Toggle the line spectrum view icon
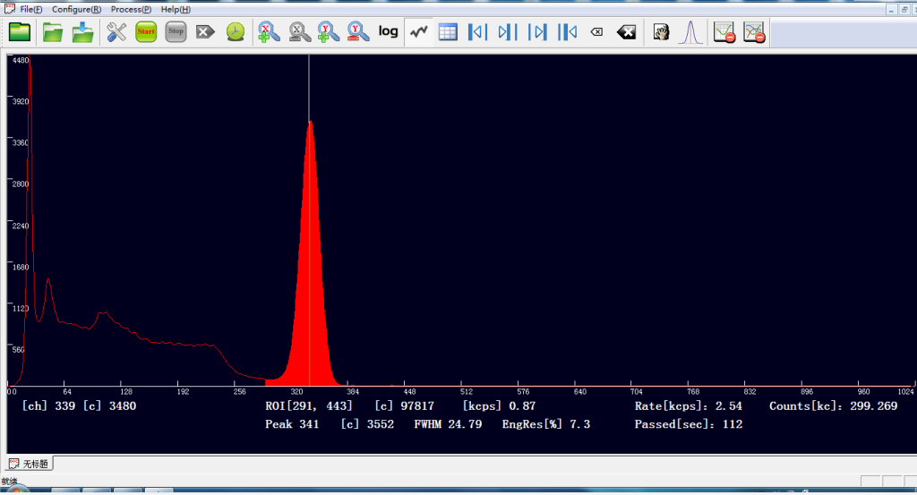 [x=419, y=31]
